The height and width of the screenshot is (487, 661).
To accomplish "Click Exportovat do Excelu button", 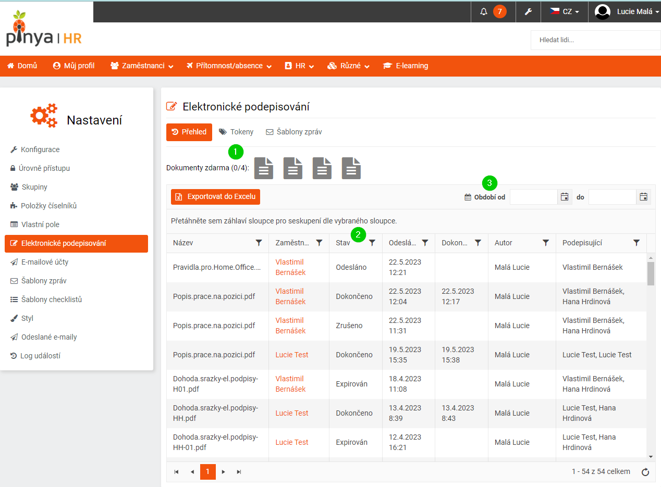I will click(x=215, y=196).
